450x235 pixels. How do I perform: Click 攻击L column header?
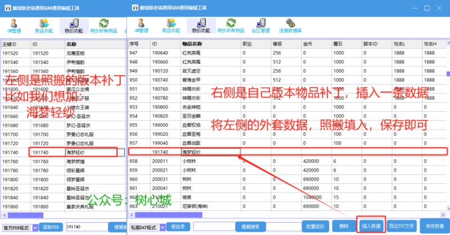pyautogui.click(x=407, y=44)
